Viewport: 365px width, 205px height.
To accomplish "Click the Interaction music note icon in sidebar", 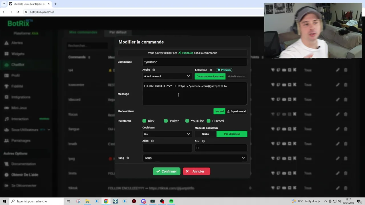I will click(6, 119).
